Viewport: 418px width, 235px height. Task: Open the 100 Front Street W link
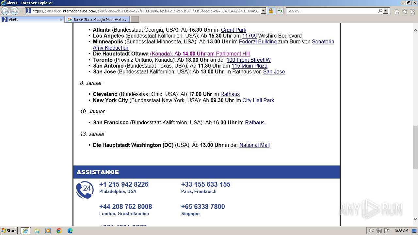(249, 60)
